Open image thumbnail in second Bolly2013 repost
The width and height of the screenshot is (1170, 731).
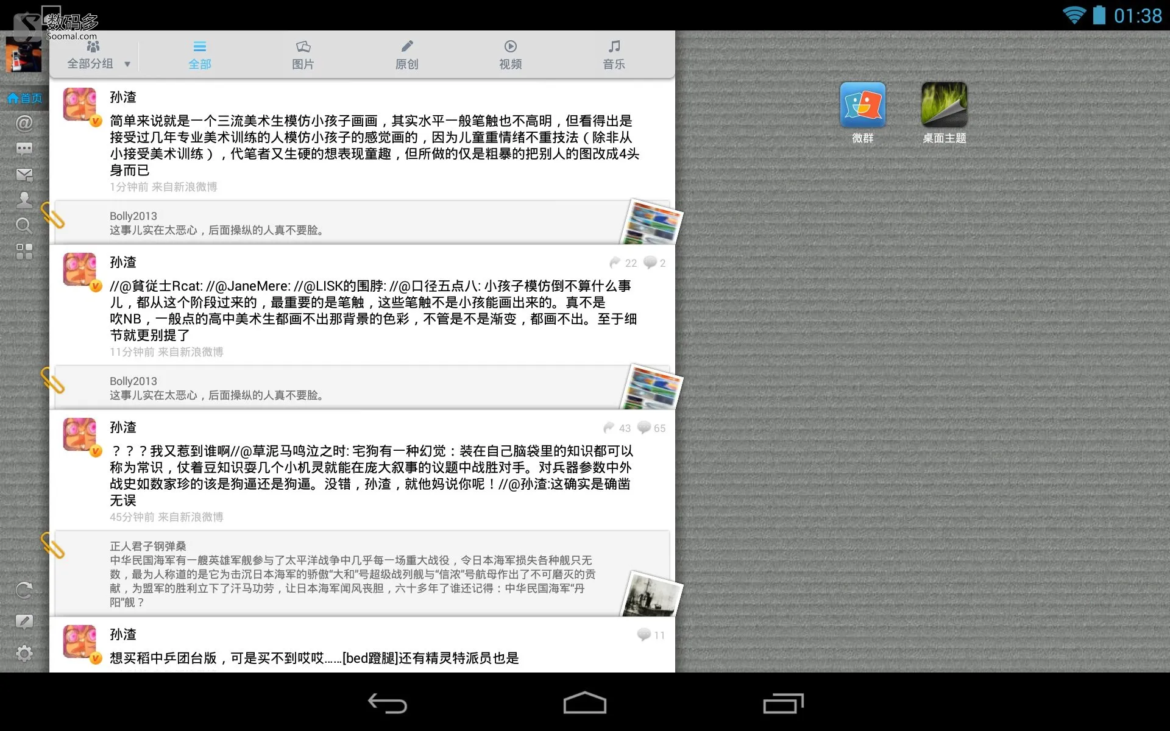652,388
